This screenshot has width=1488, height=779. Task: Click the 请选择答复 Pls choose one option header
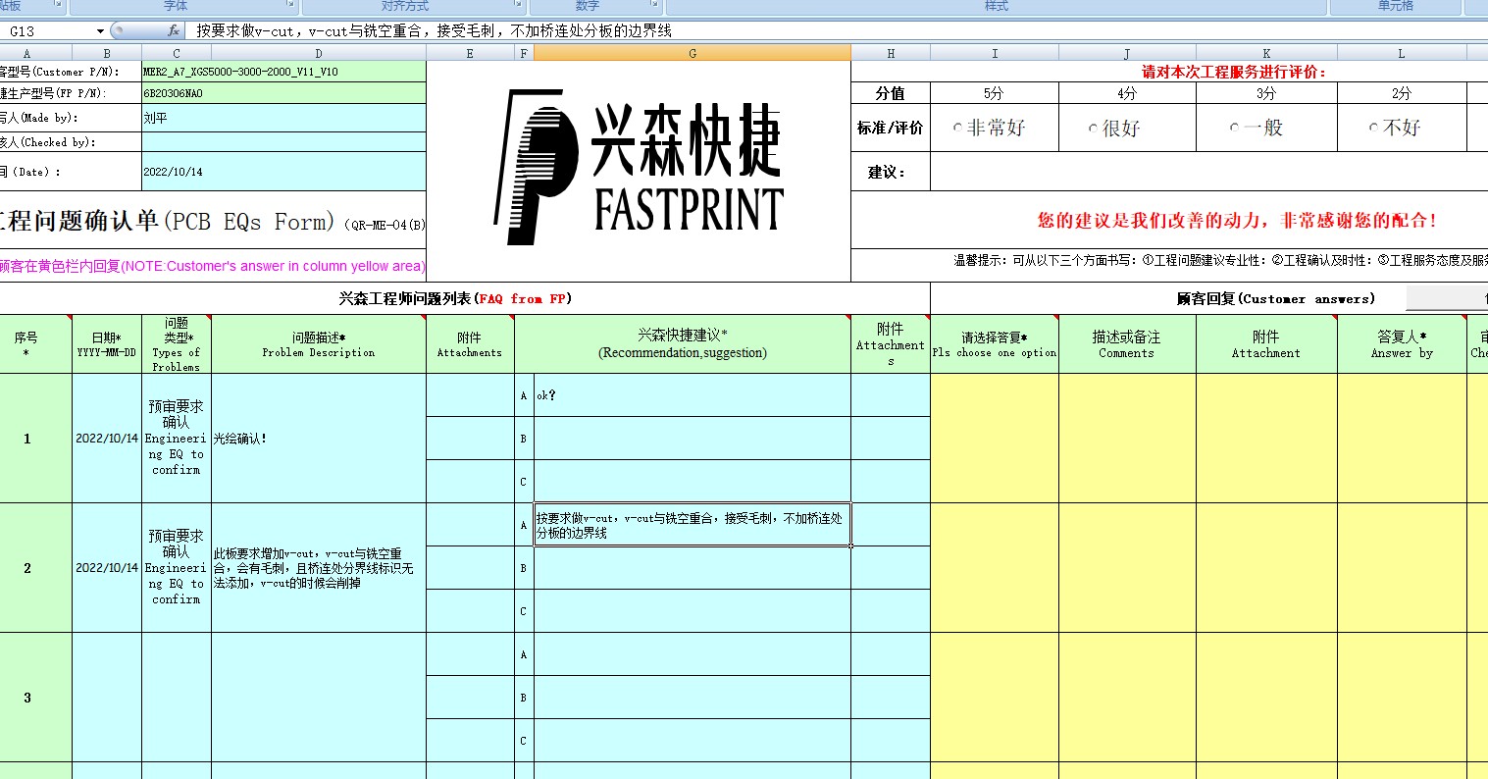pyautogui.click(x=995, y=344)
